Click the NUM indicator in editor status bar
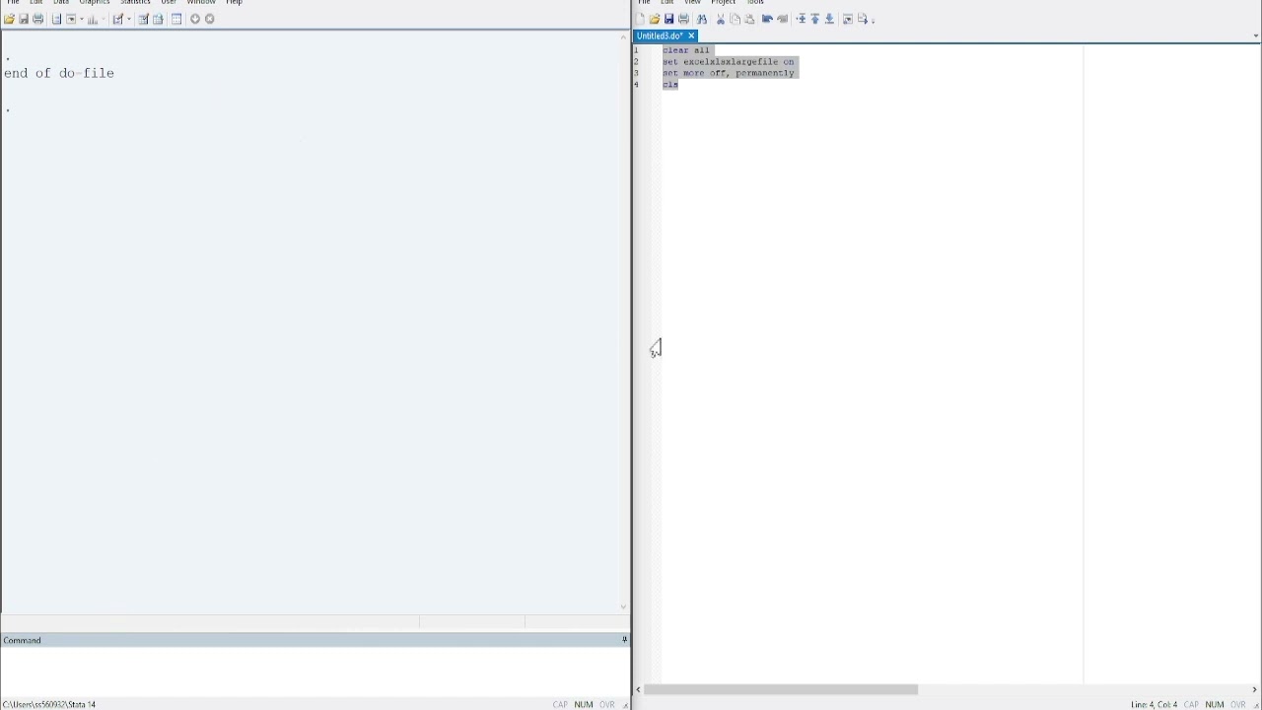Screen dimensions: 1262x710 coord(1214,704)
